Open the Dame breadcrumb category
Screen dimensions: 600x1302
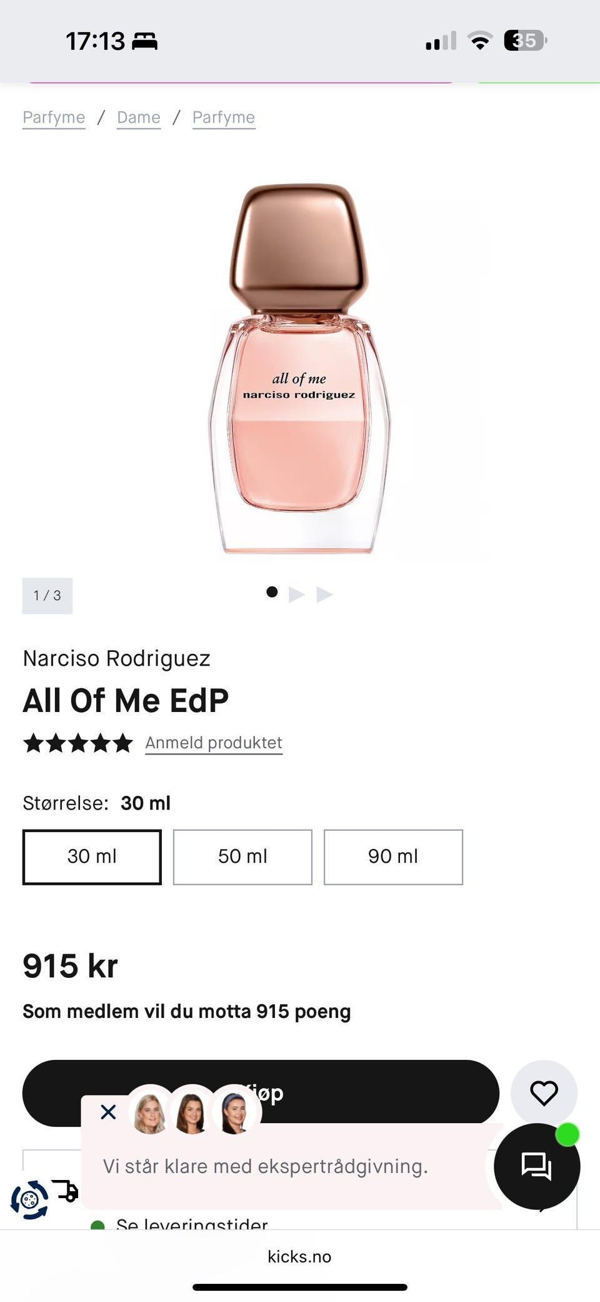tap(139, 118)
